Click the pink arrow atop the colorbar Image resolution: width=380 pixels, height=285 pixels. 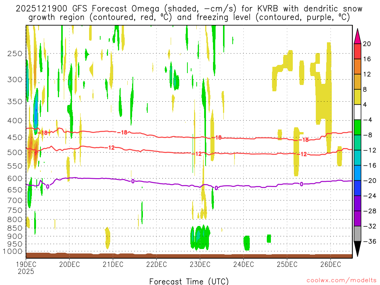357,36
